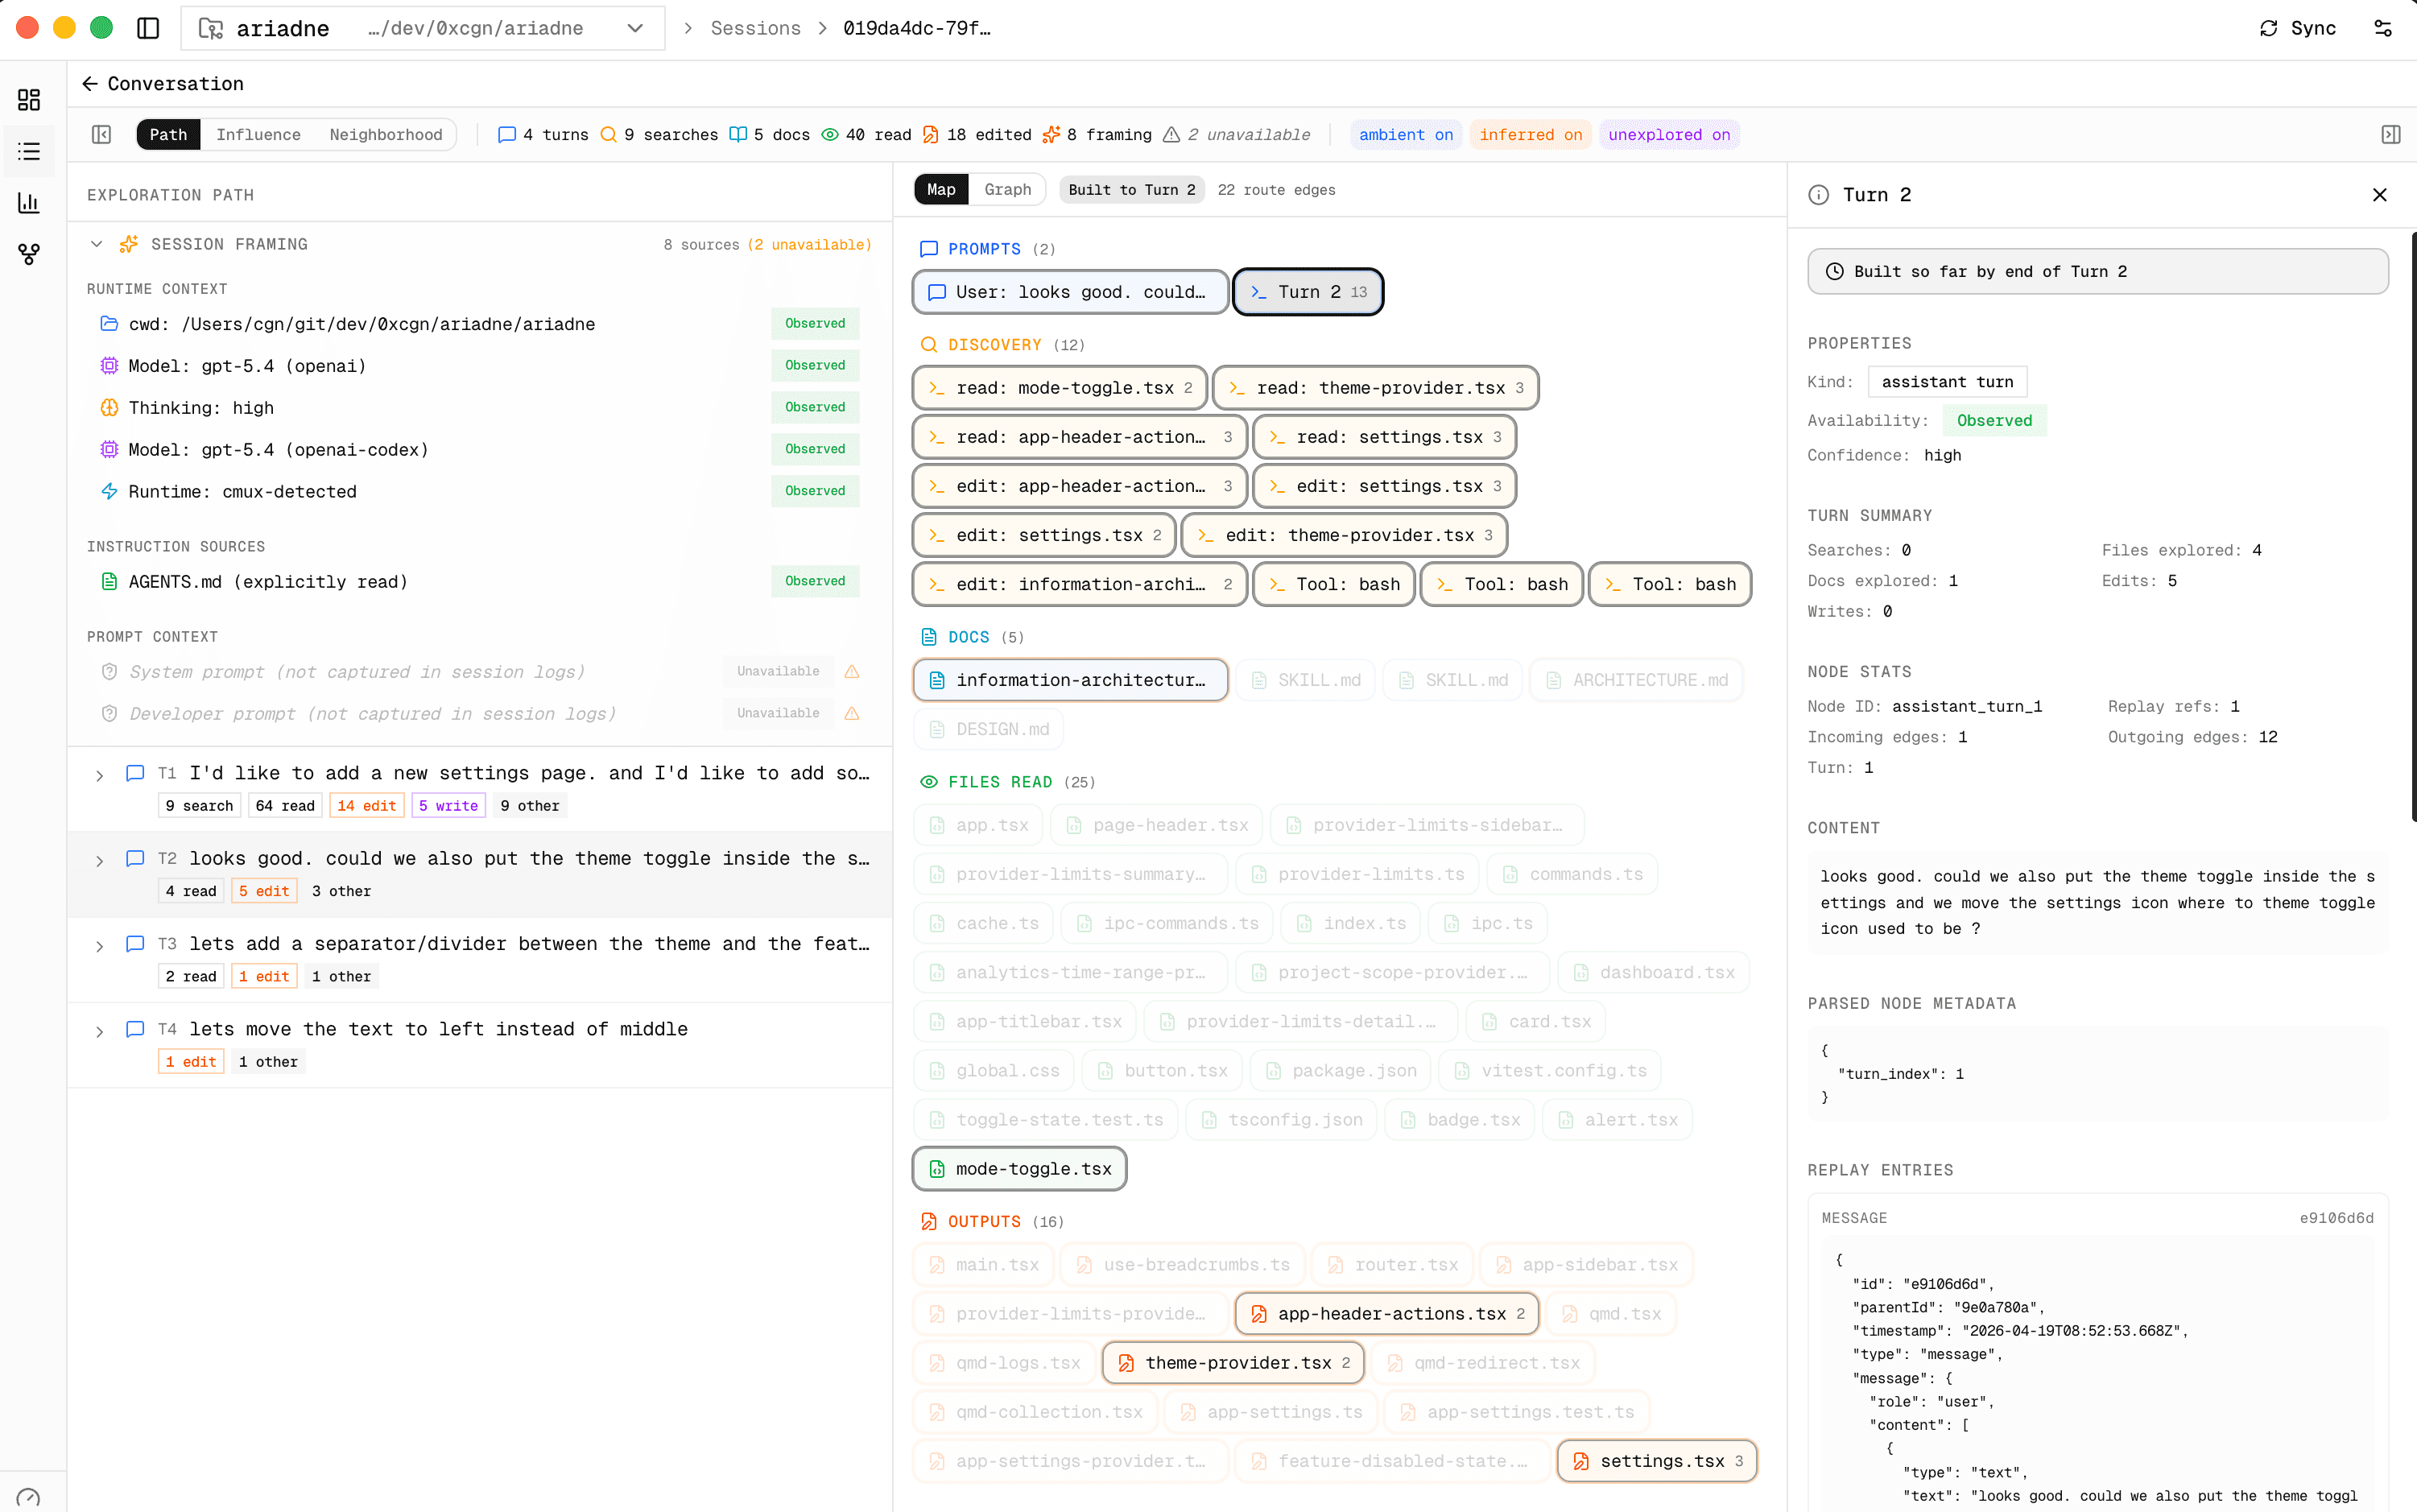
Task: Click the info icon next to Turn 2 heading
Action: point(1818,195)
